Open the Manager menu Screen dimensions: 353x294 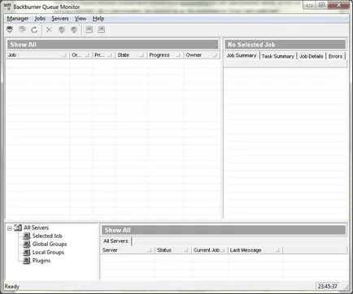[x=18, y=19]
